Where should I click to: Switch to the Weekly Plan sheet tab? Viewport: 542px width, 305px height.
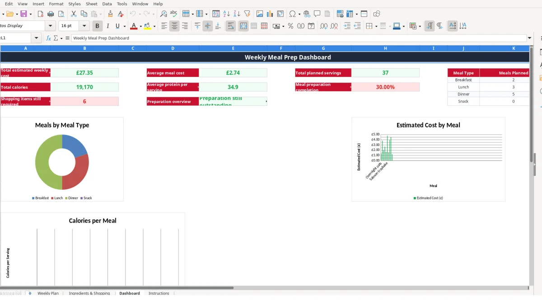coord(48,293)
